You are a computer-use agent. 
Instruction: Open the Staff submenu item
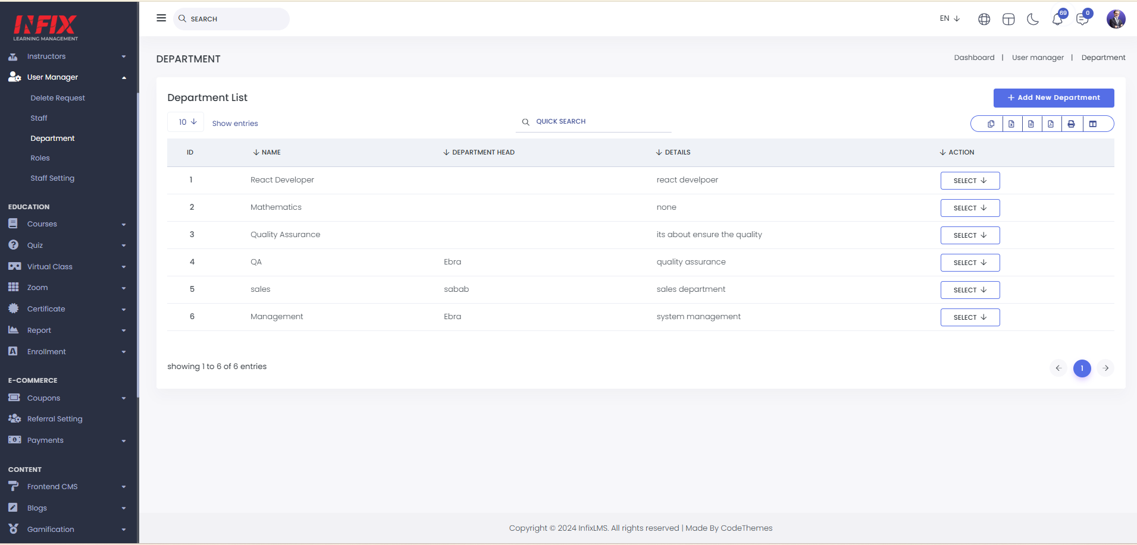[39, 118]
